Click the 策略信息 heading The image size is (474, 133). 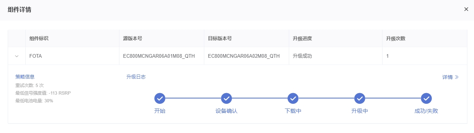point(25,77)
